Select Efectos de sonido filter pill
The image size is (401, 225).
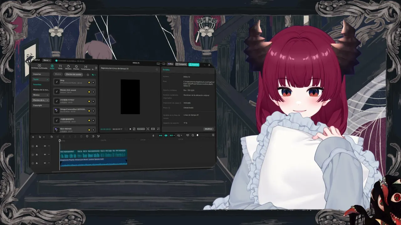(74, 74)
